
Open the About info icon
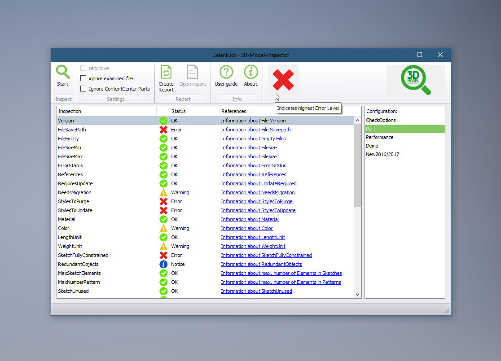pyautogui.click(x=250, y=72)
